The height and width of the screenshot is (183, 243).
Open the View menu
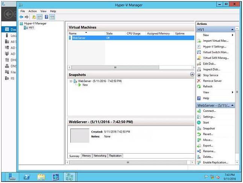coord(43,11)
